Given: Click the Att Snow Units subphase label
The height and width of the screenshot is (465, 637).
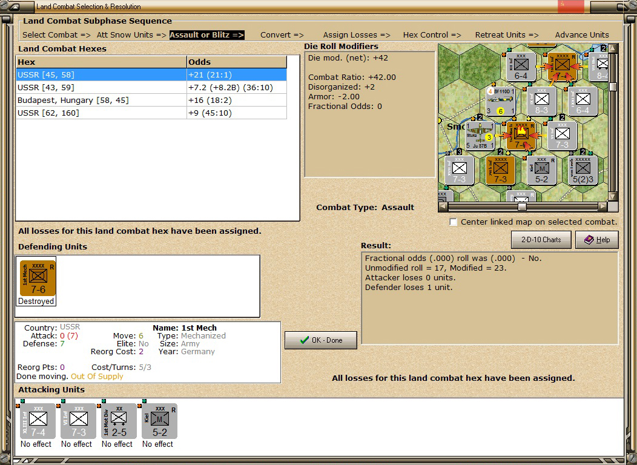Looking at the screenshot, I should coord(131,35).
